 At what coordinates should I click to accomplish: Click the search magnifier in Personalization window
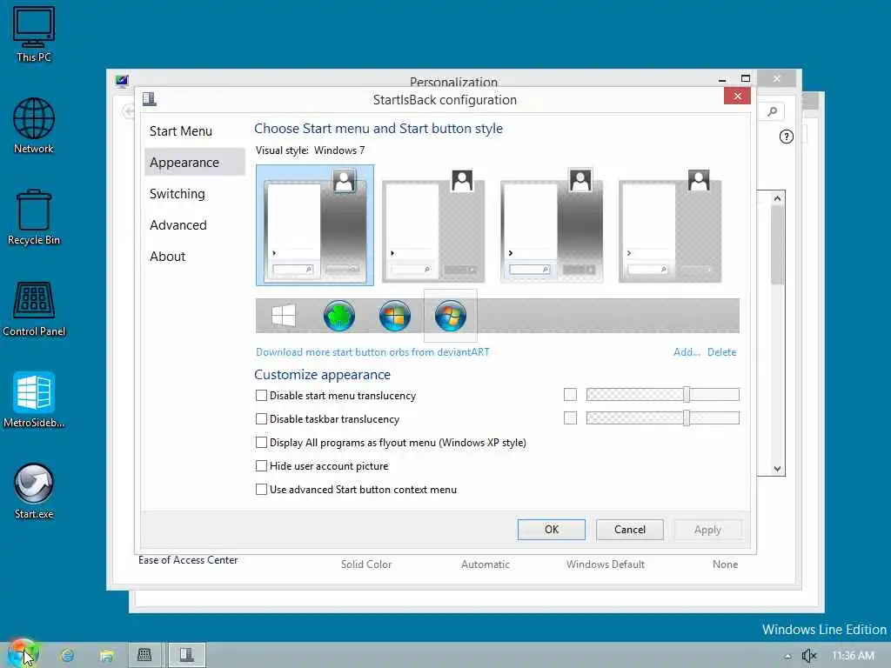coord(773,111)
